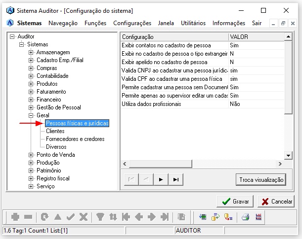Click the bottom toolbar right arrow icon
302x239 pixels.
152,217
